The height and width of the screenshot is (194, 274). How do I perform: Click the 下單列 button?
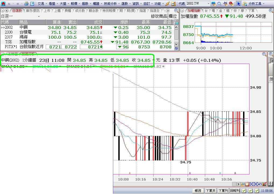point(223,191)
